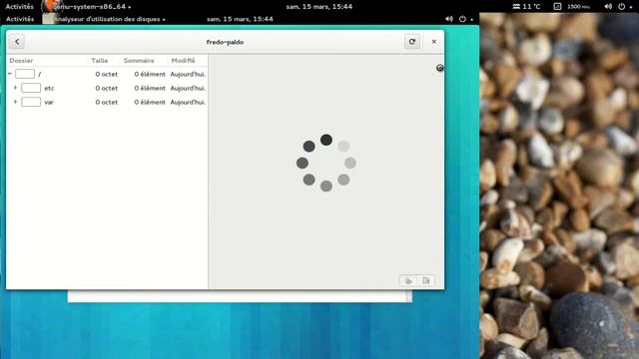Click inner guest volume icon
The height and width of the screenshot is (359, 639).
[449, 19]
